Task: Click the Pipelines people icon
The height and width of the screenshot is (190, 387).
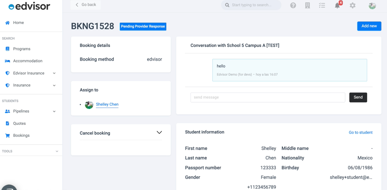Action: (7, 111)
